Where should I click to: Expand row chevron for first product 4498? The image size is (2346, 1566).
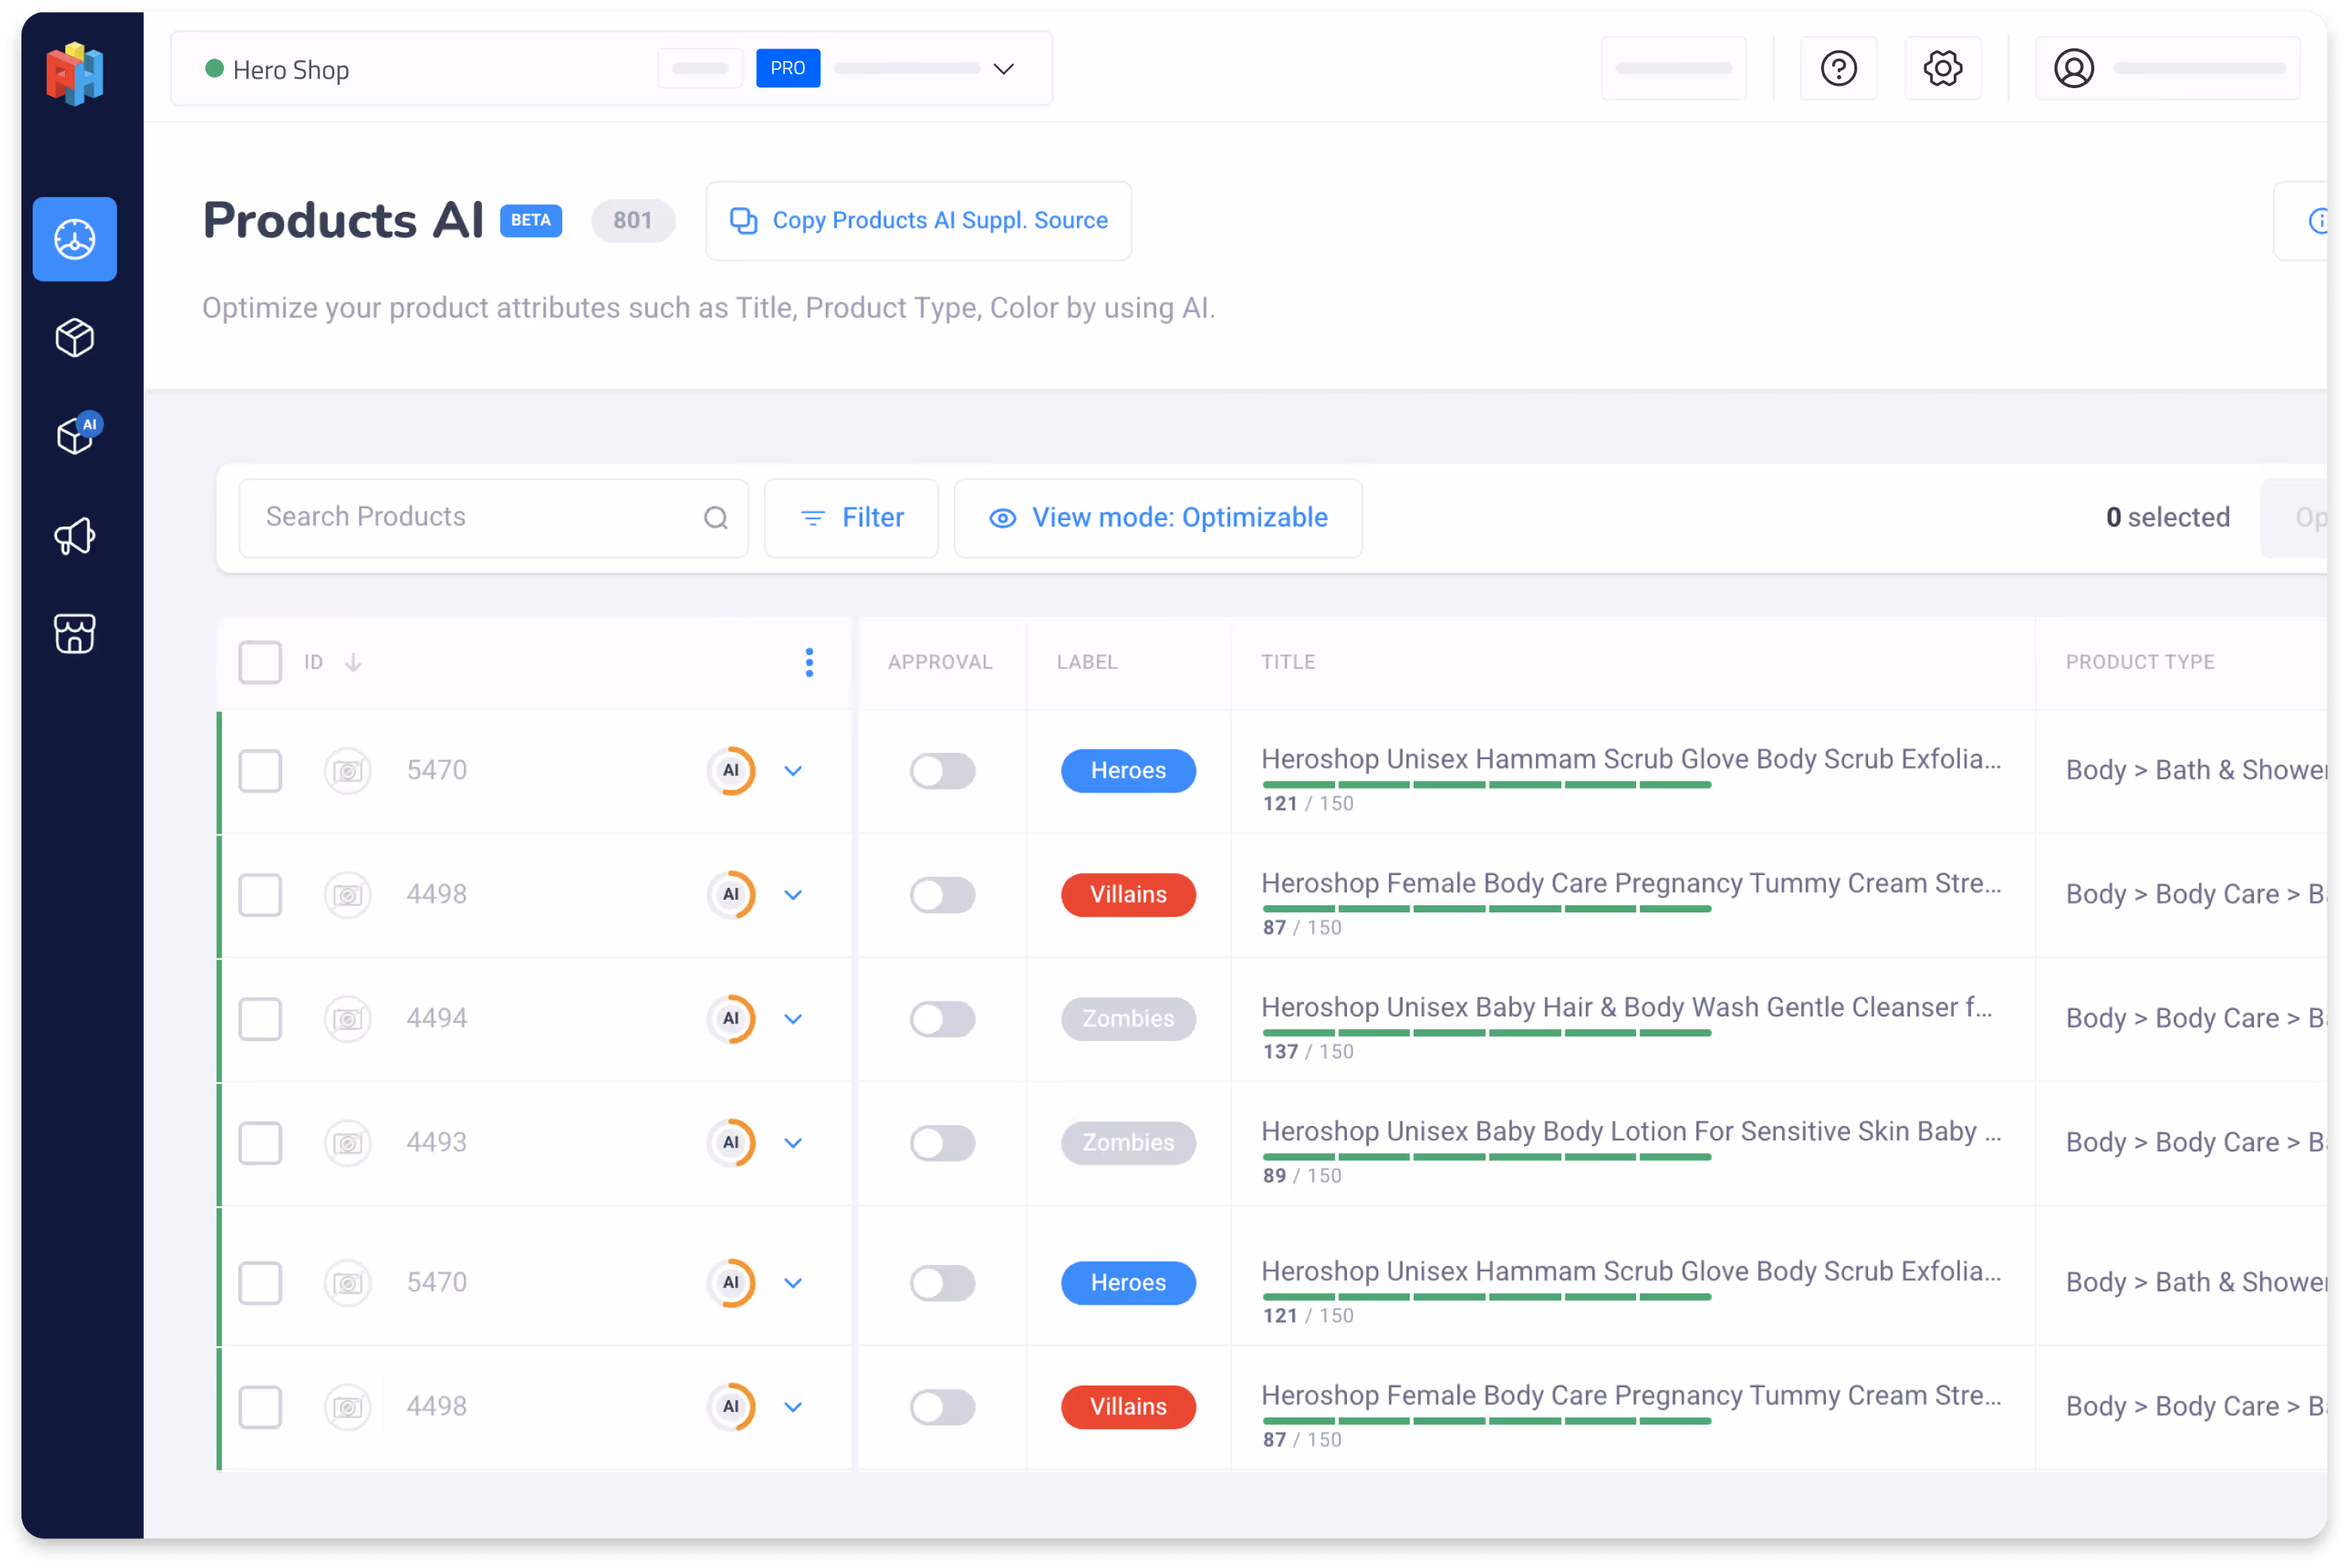[793, 895]
